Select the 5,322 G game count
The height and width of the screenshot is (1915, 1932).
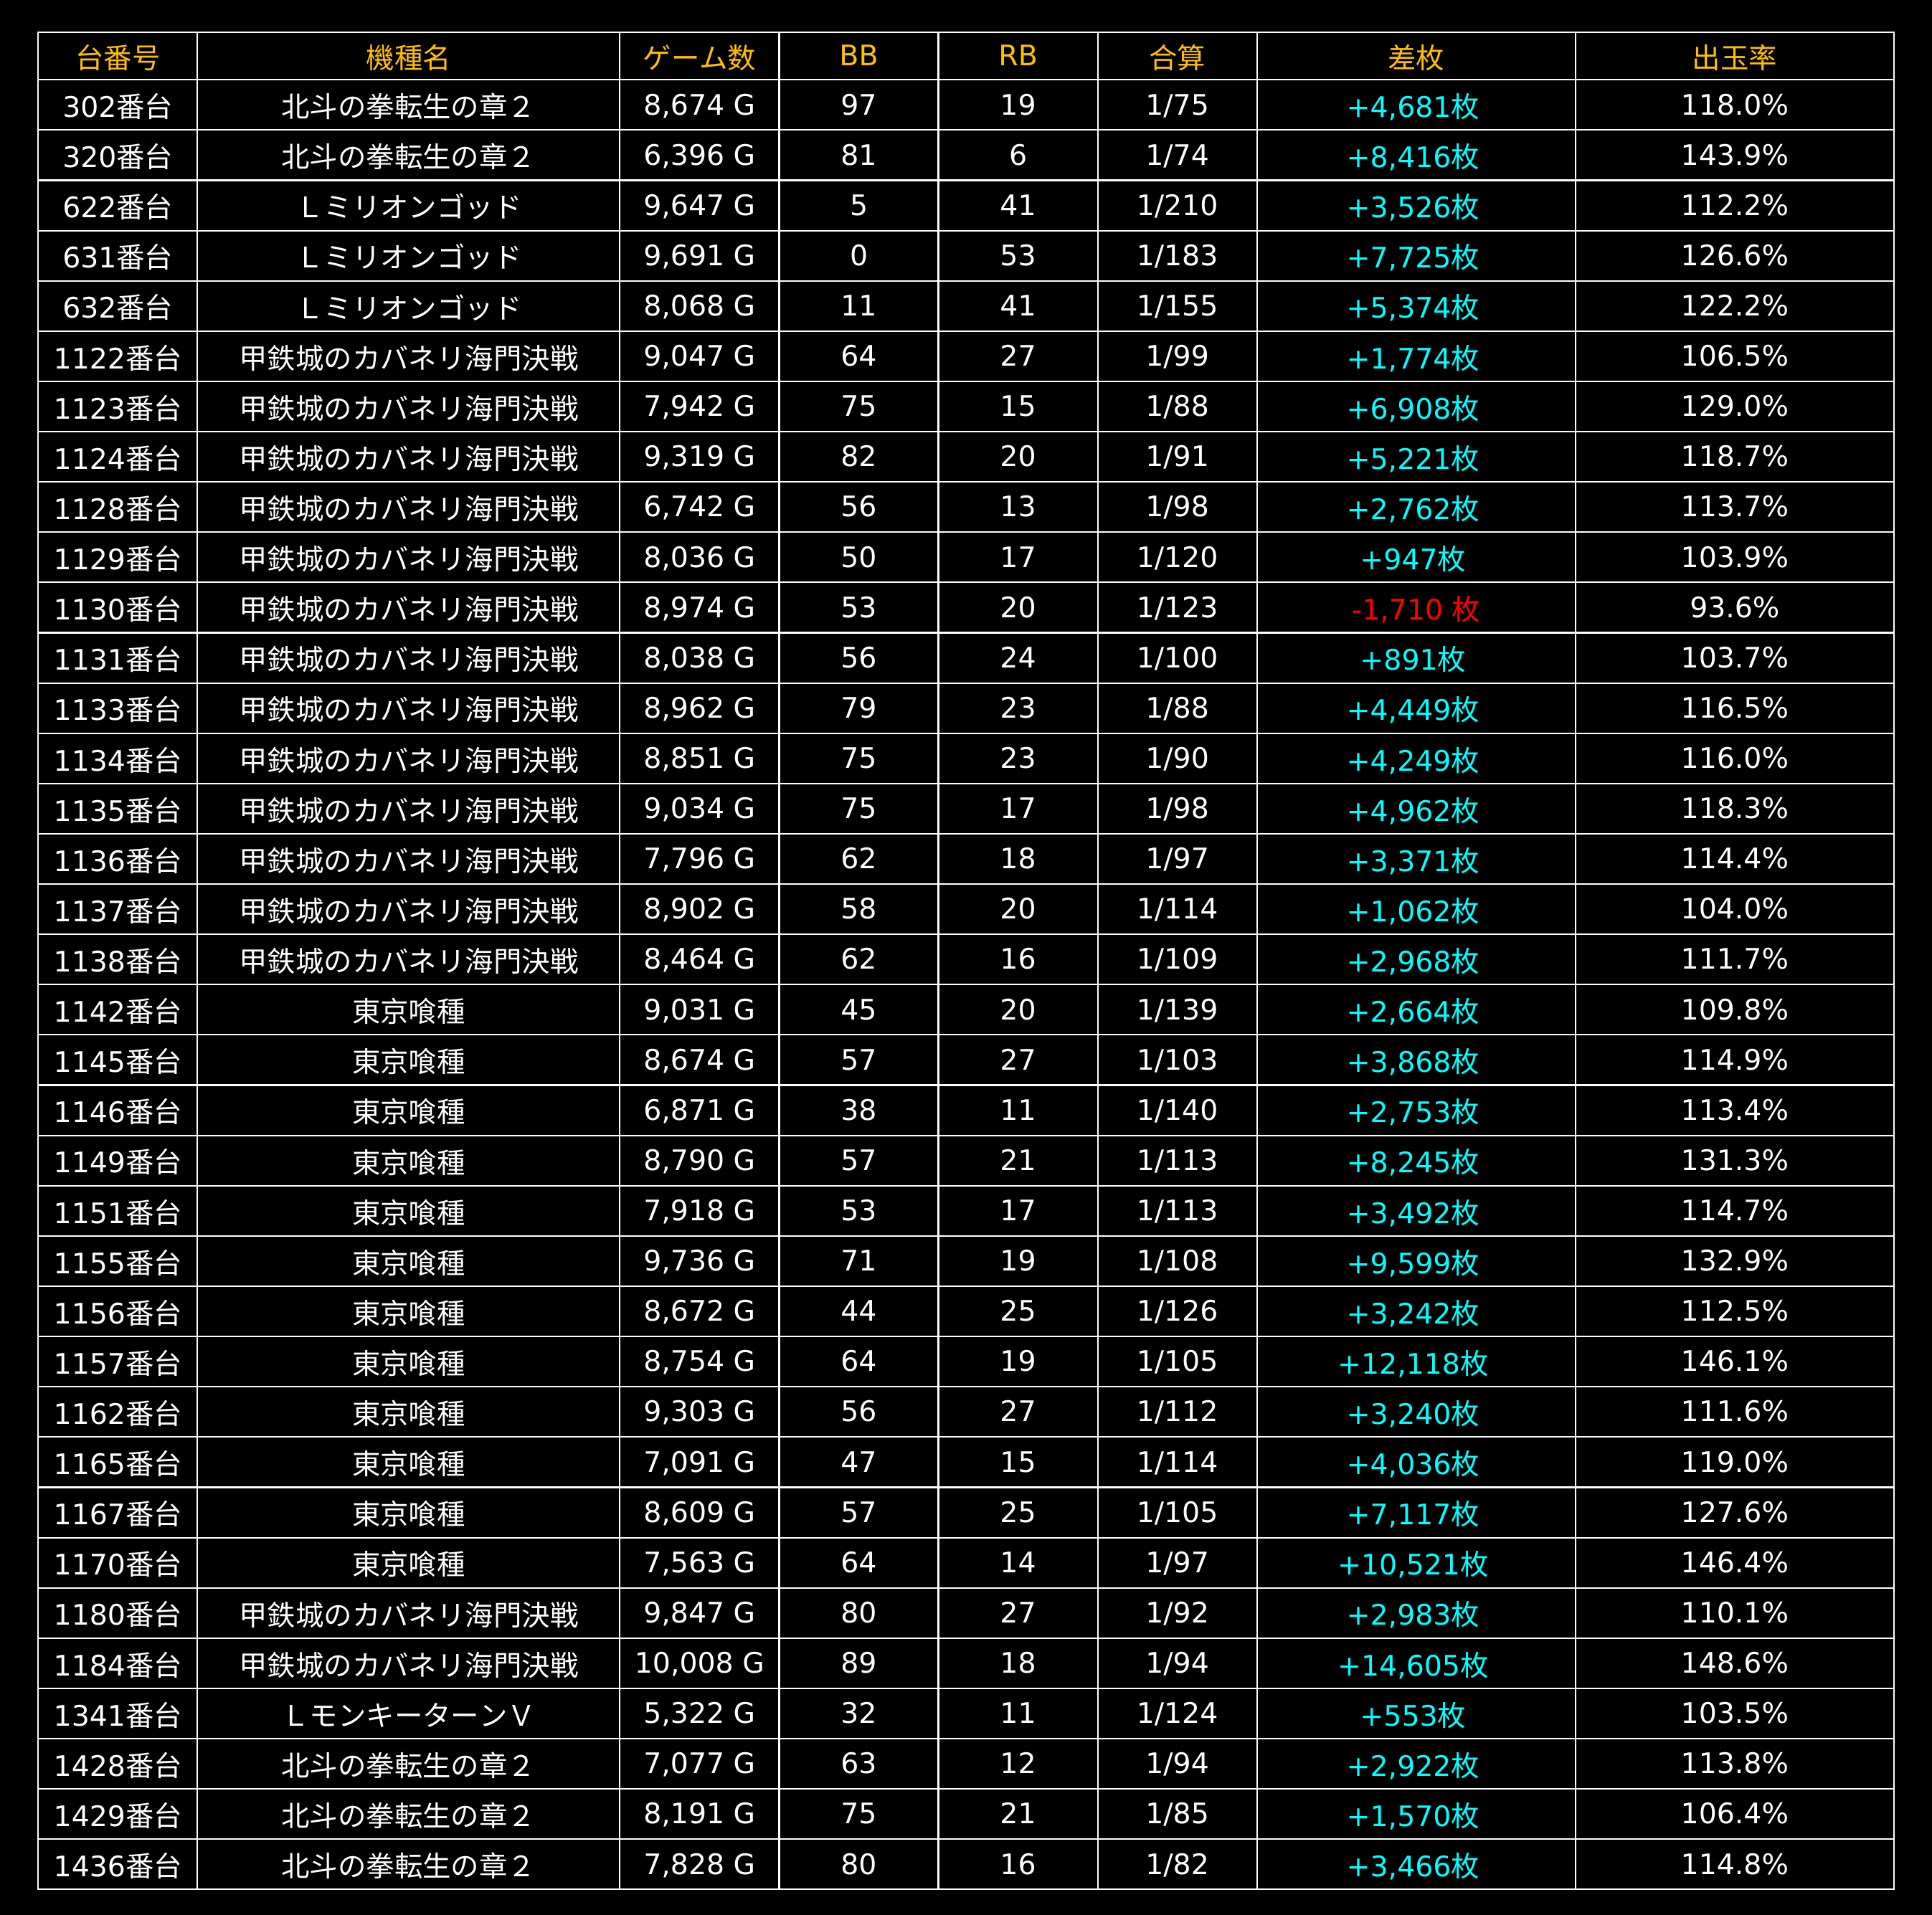tap(699, 1714)
